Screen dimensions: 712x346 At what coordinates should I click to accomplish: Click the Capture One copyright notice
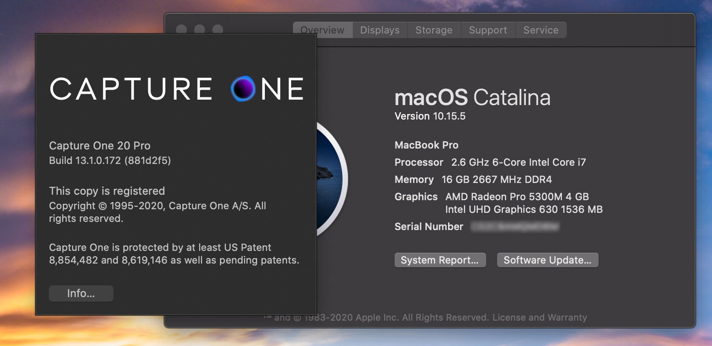pyautogui.click(x=157, y=212)
